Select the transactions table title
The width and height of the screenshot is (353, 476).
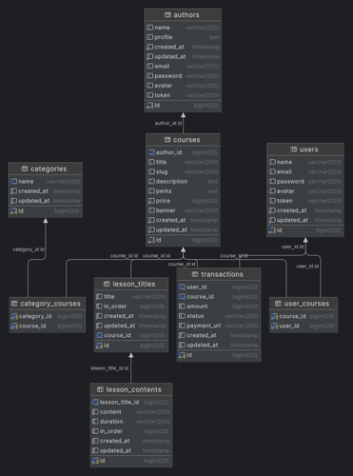[x=222, y=274]
